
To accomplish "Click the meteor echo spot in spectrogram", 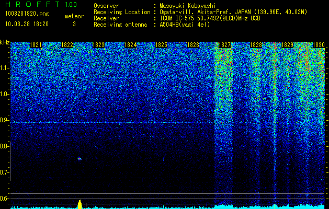I will (80, 159).
